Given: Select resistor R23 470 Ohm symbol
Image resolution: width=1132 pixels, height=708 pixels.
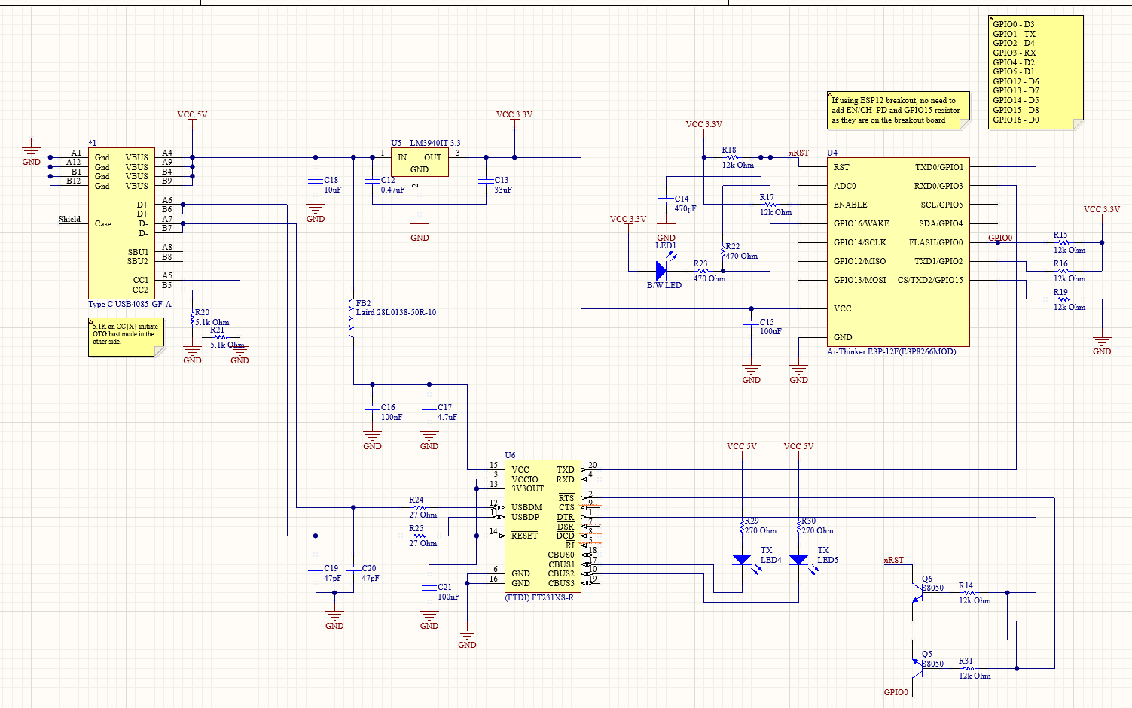Looking at the screenshot, I should coord(703,271).
